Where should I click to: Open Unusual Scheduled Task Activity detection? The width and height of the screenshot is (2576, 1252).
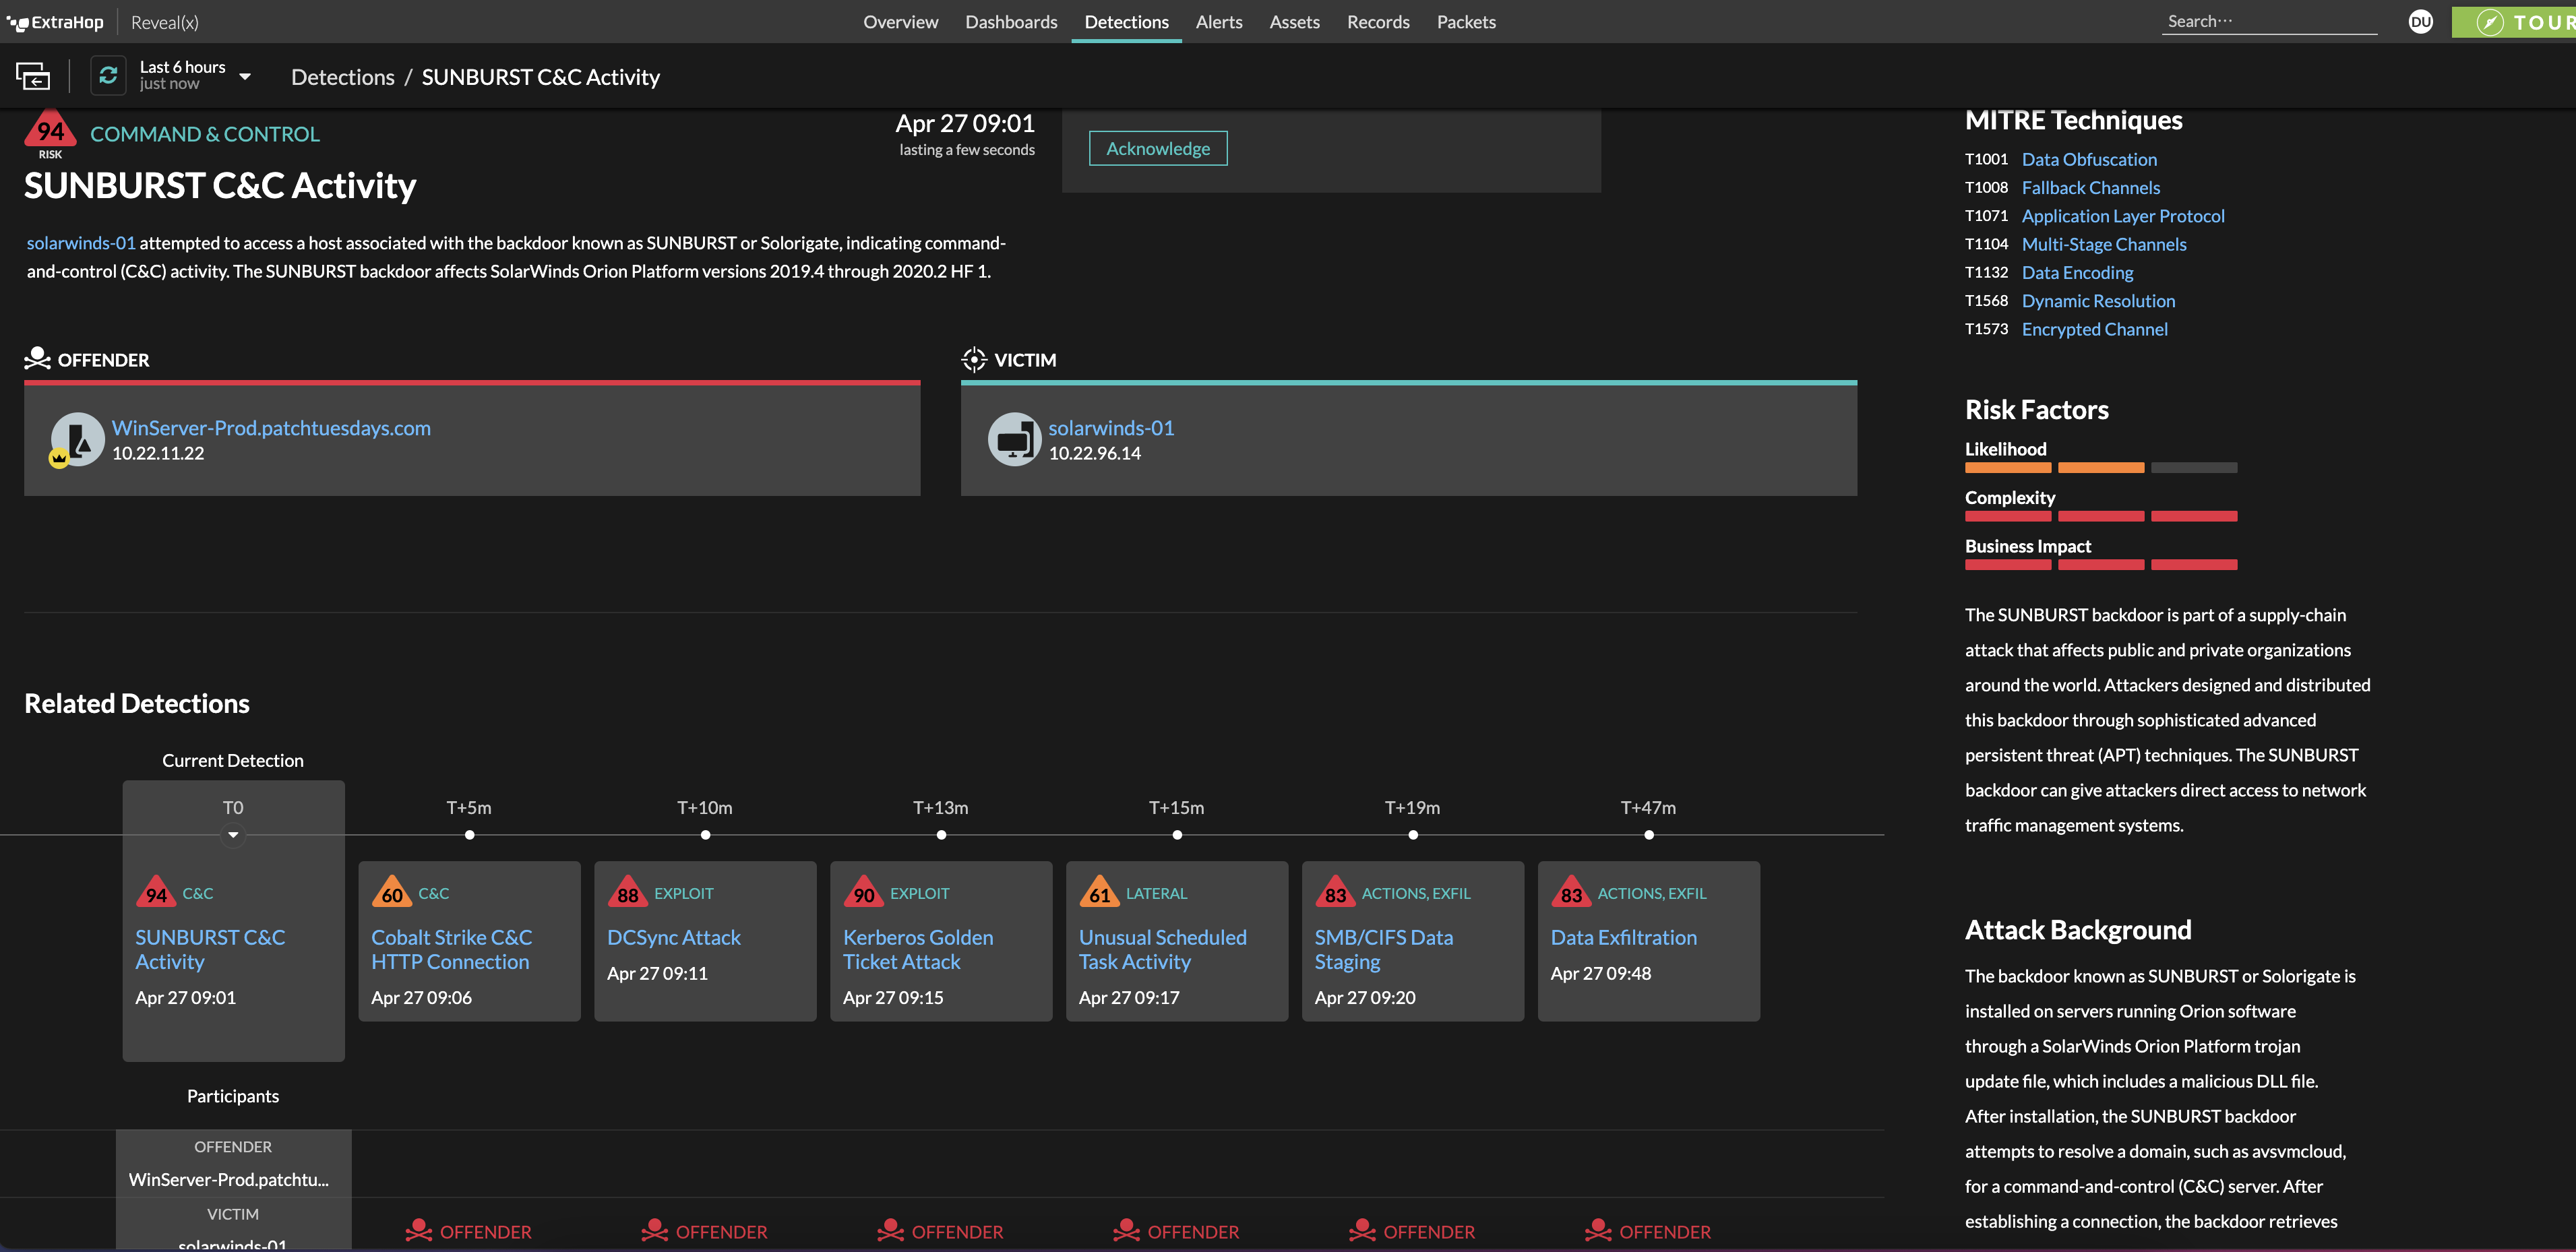tap(1163, 949)
